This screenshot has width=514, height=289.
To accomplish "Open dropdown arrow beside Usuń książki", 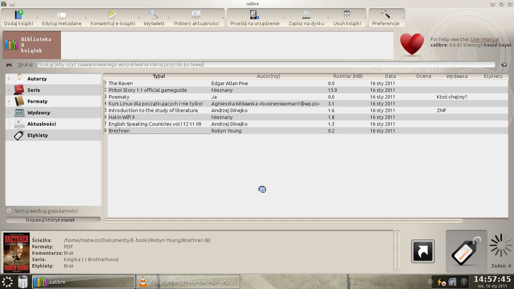I will 364,18.
